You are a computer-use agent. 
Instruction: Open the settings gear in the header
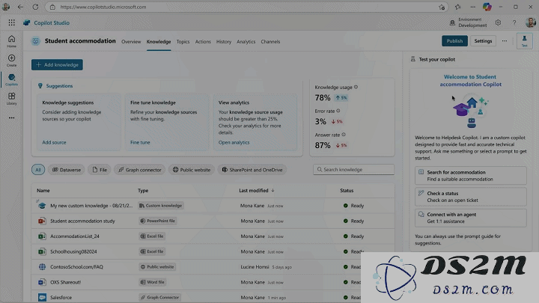[498, 22]
